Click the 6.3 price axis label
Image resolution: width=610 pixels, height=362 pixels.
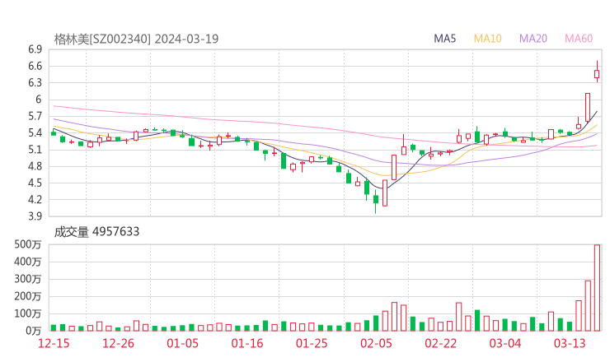tap(35, 83)
